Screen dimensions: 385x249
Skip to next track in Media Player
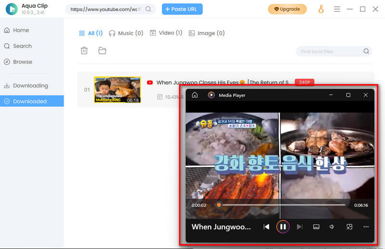[299, 227]
